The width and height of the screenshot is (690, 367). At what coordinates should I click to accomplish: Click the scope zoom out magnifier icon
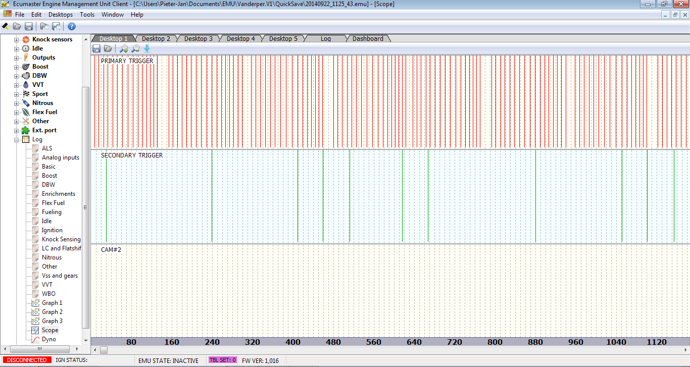pyautogui.click(x=135, y=48)
